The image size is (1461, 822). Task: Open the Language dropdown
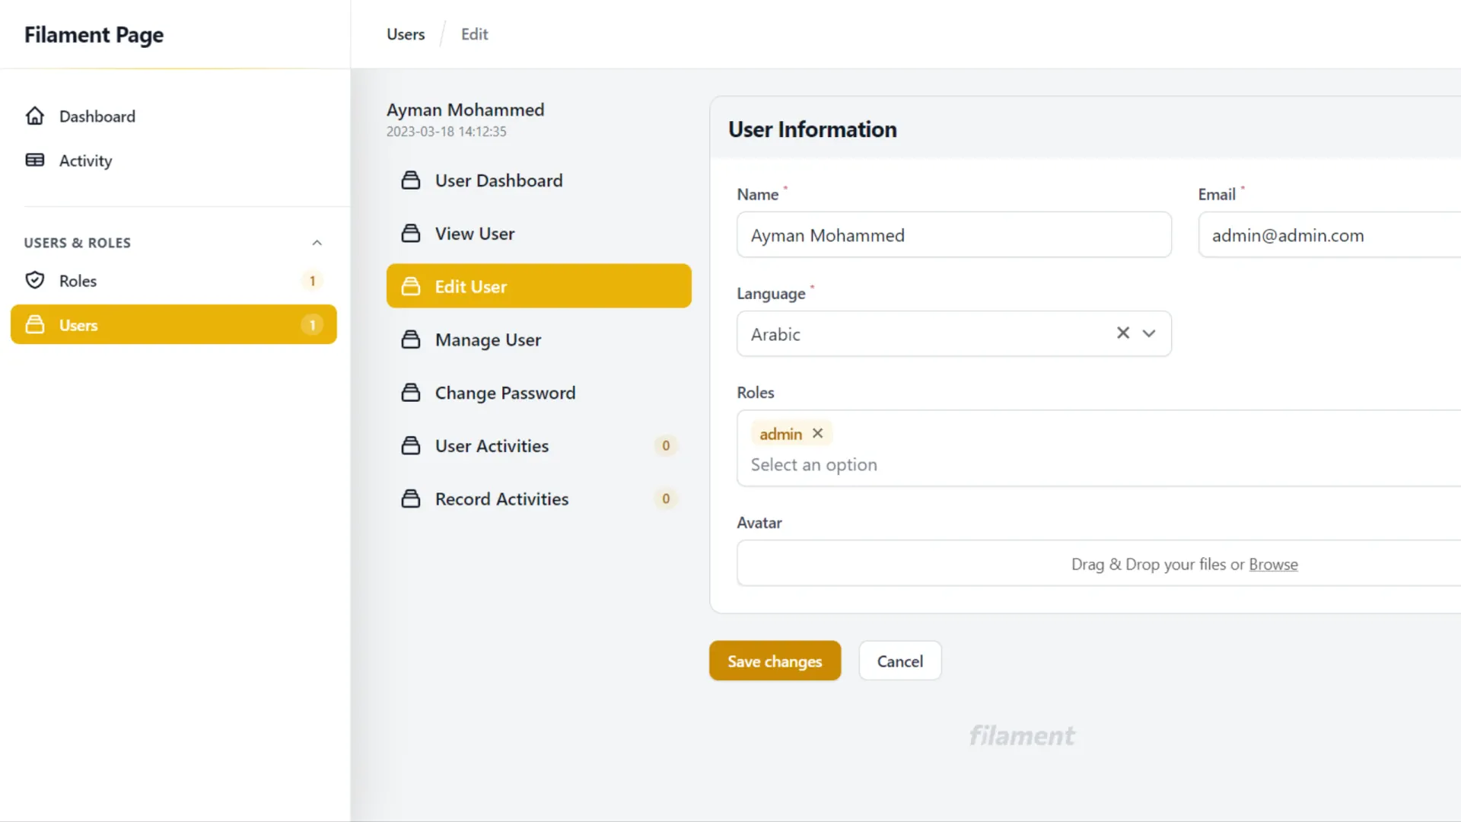[1149, 333]
